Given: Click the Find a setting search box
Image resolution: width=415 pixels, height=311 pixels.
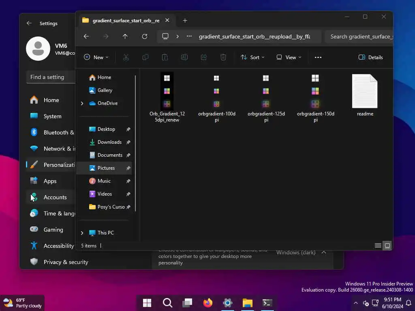Looking at the screenshot, I should (x=51, y=77).
